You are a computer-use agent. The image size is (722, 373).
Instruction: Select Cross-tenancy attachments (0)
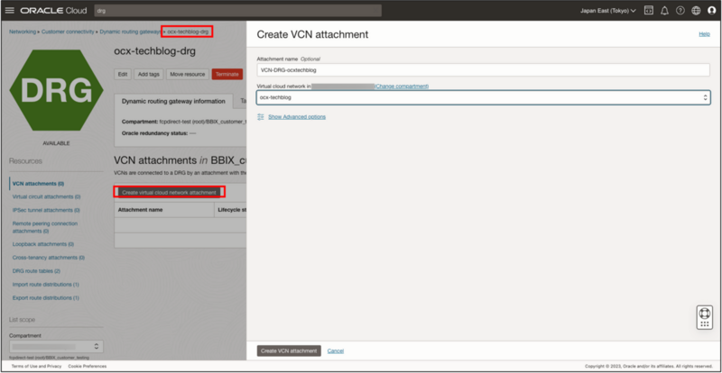click(x=49, y=258)
